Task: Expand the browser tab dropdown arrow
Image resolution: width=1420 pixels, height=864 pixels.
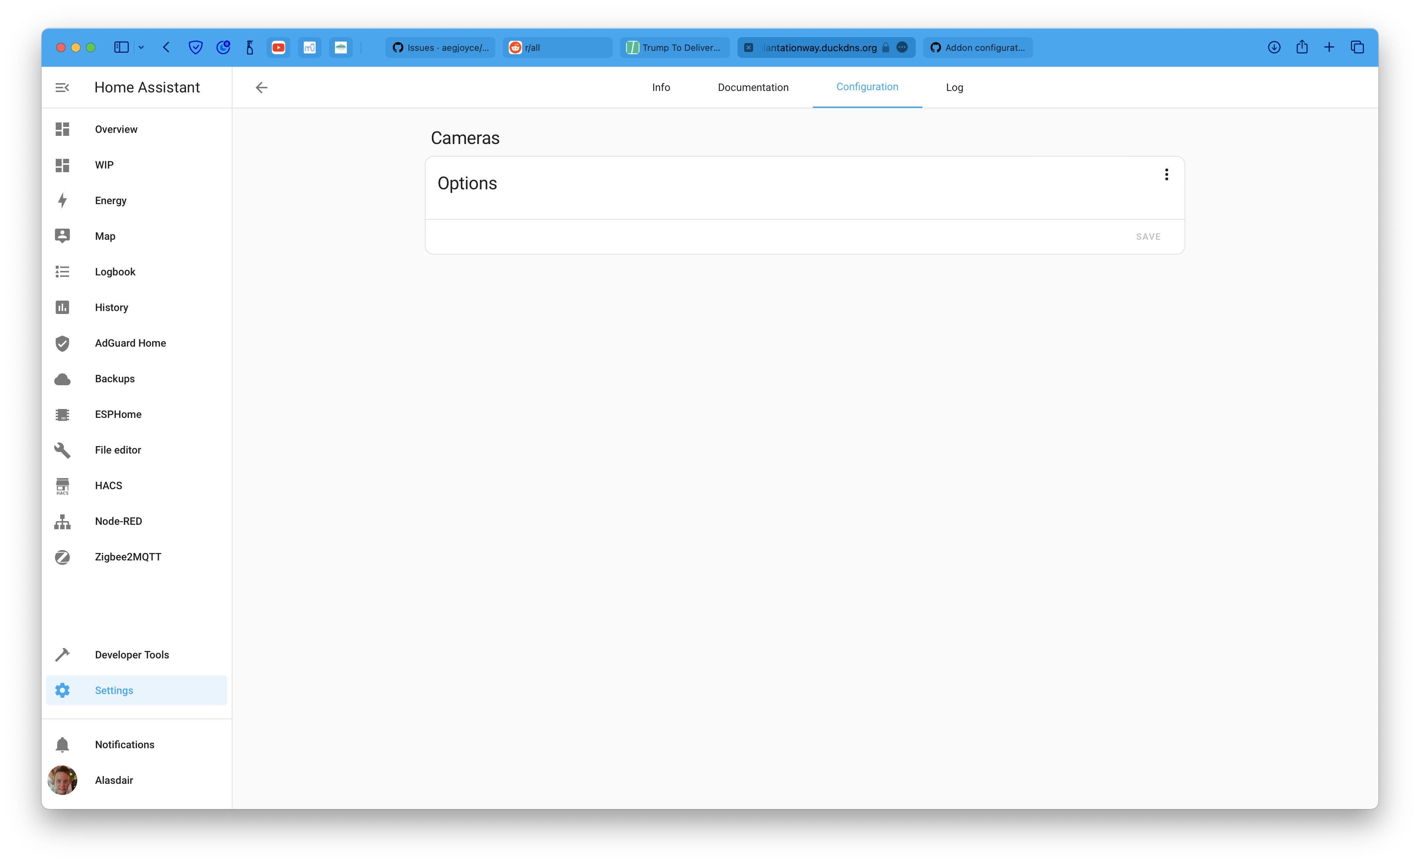Action: tap(142, 47)
